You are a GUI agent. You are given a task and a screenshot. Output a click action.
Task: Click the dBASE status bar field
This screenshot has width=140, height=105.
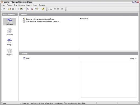(10, 103)
